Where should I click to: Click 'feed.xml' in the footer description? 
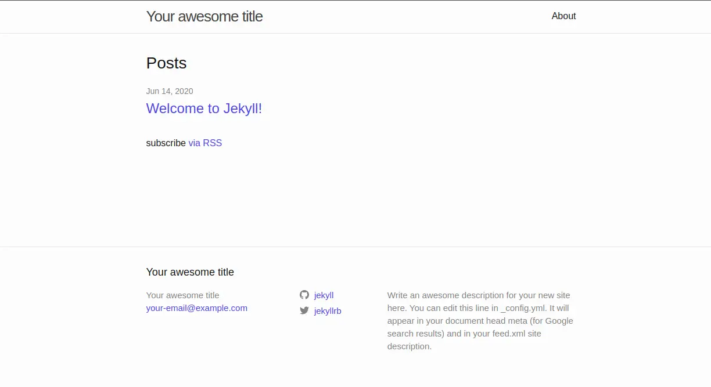(505, 334)
